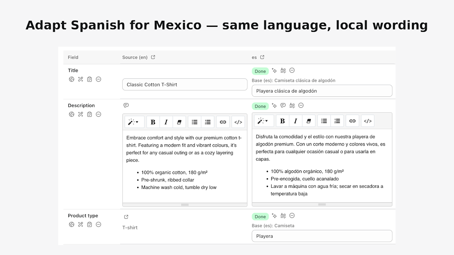Open the external link icon next to Source (en)
Image resolution: width=454 pixels, height=255 pixels.
153,57
